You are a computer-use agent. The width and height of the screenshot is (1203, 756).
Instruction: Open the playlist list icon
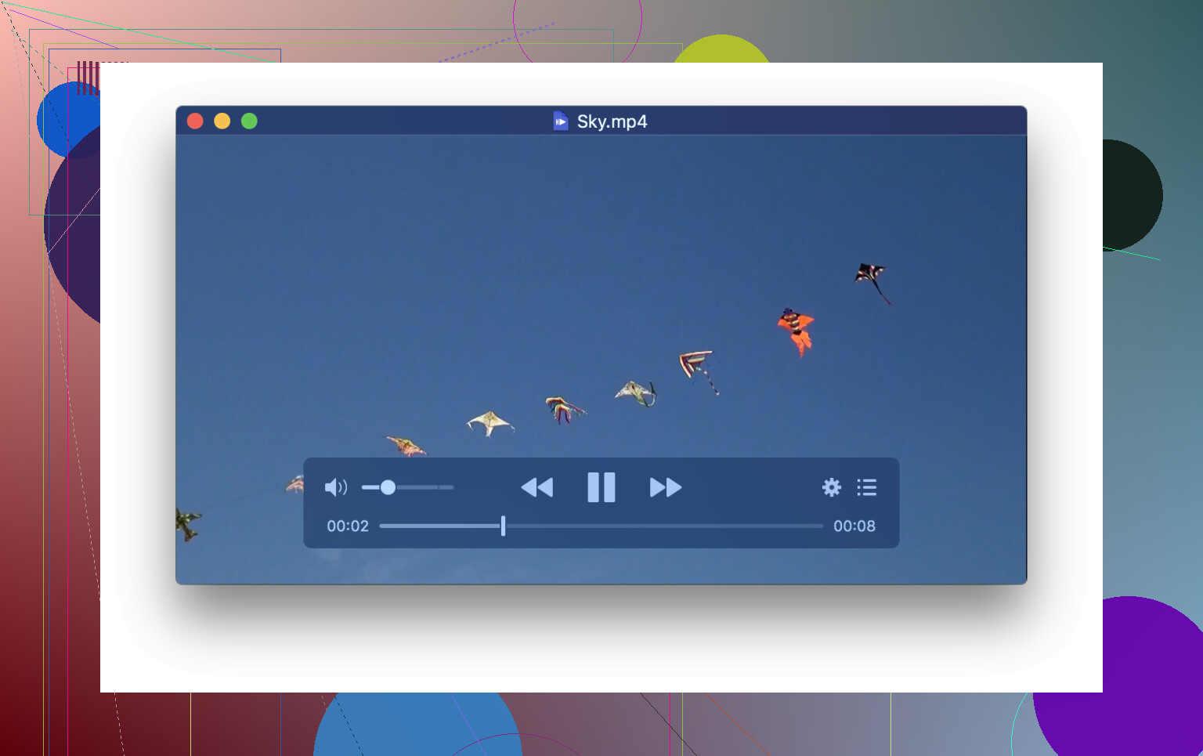(867, 487)
